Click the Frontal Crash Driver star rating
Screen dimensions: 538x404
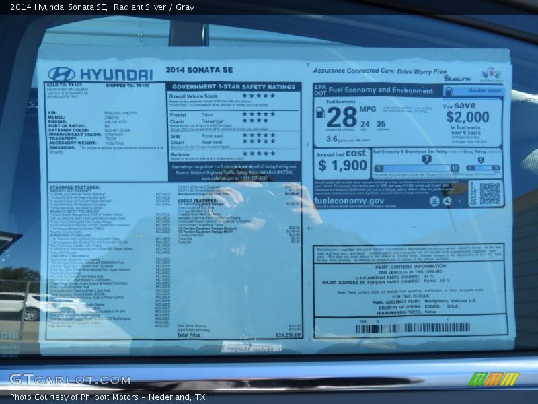coord(259,114)
